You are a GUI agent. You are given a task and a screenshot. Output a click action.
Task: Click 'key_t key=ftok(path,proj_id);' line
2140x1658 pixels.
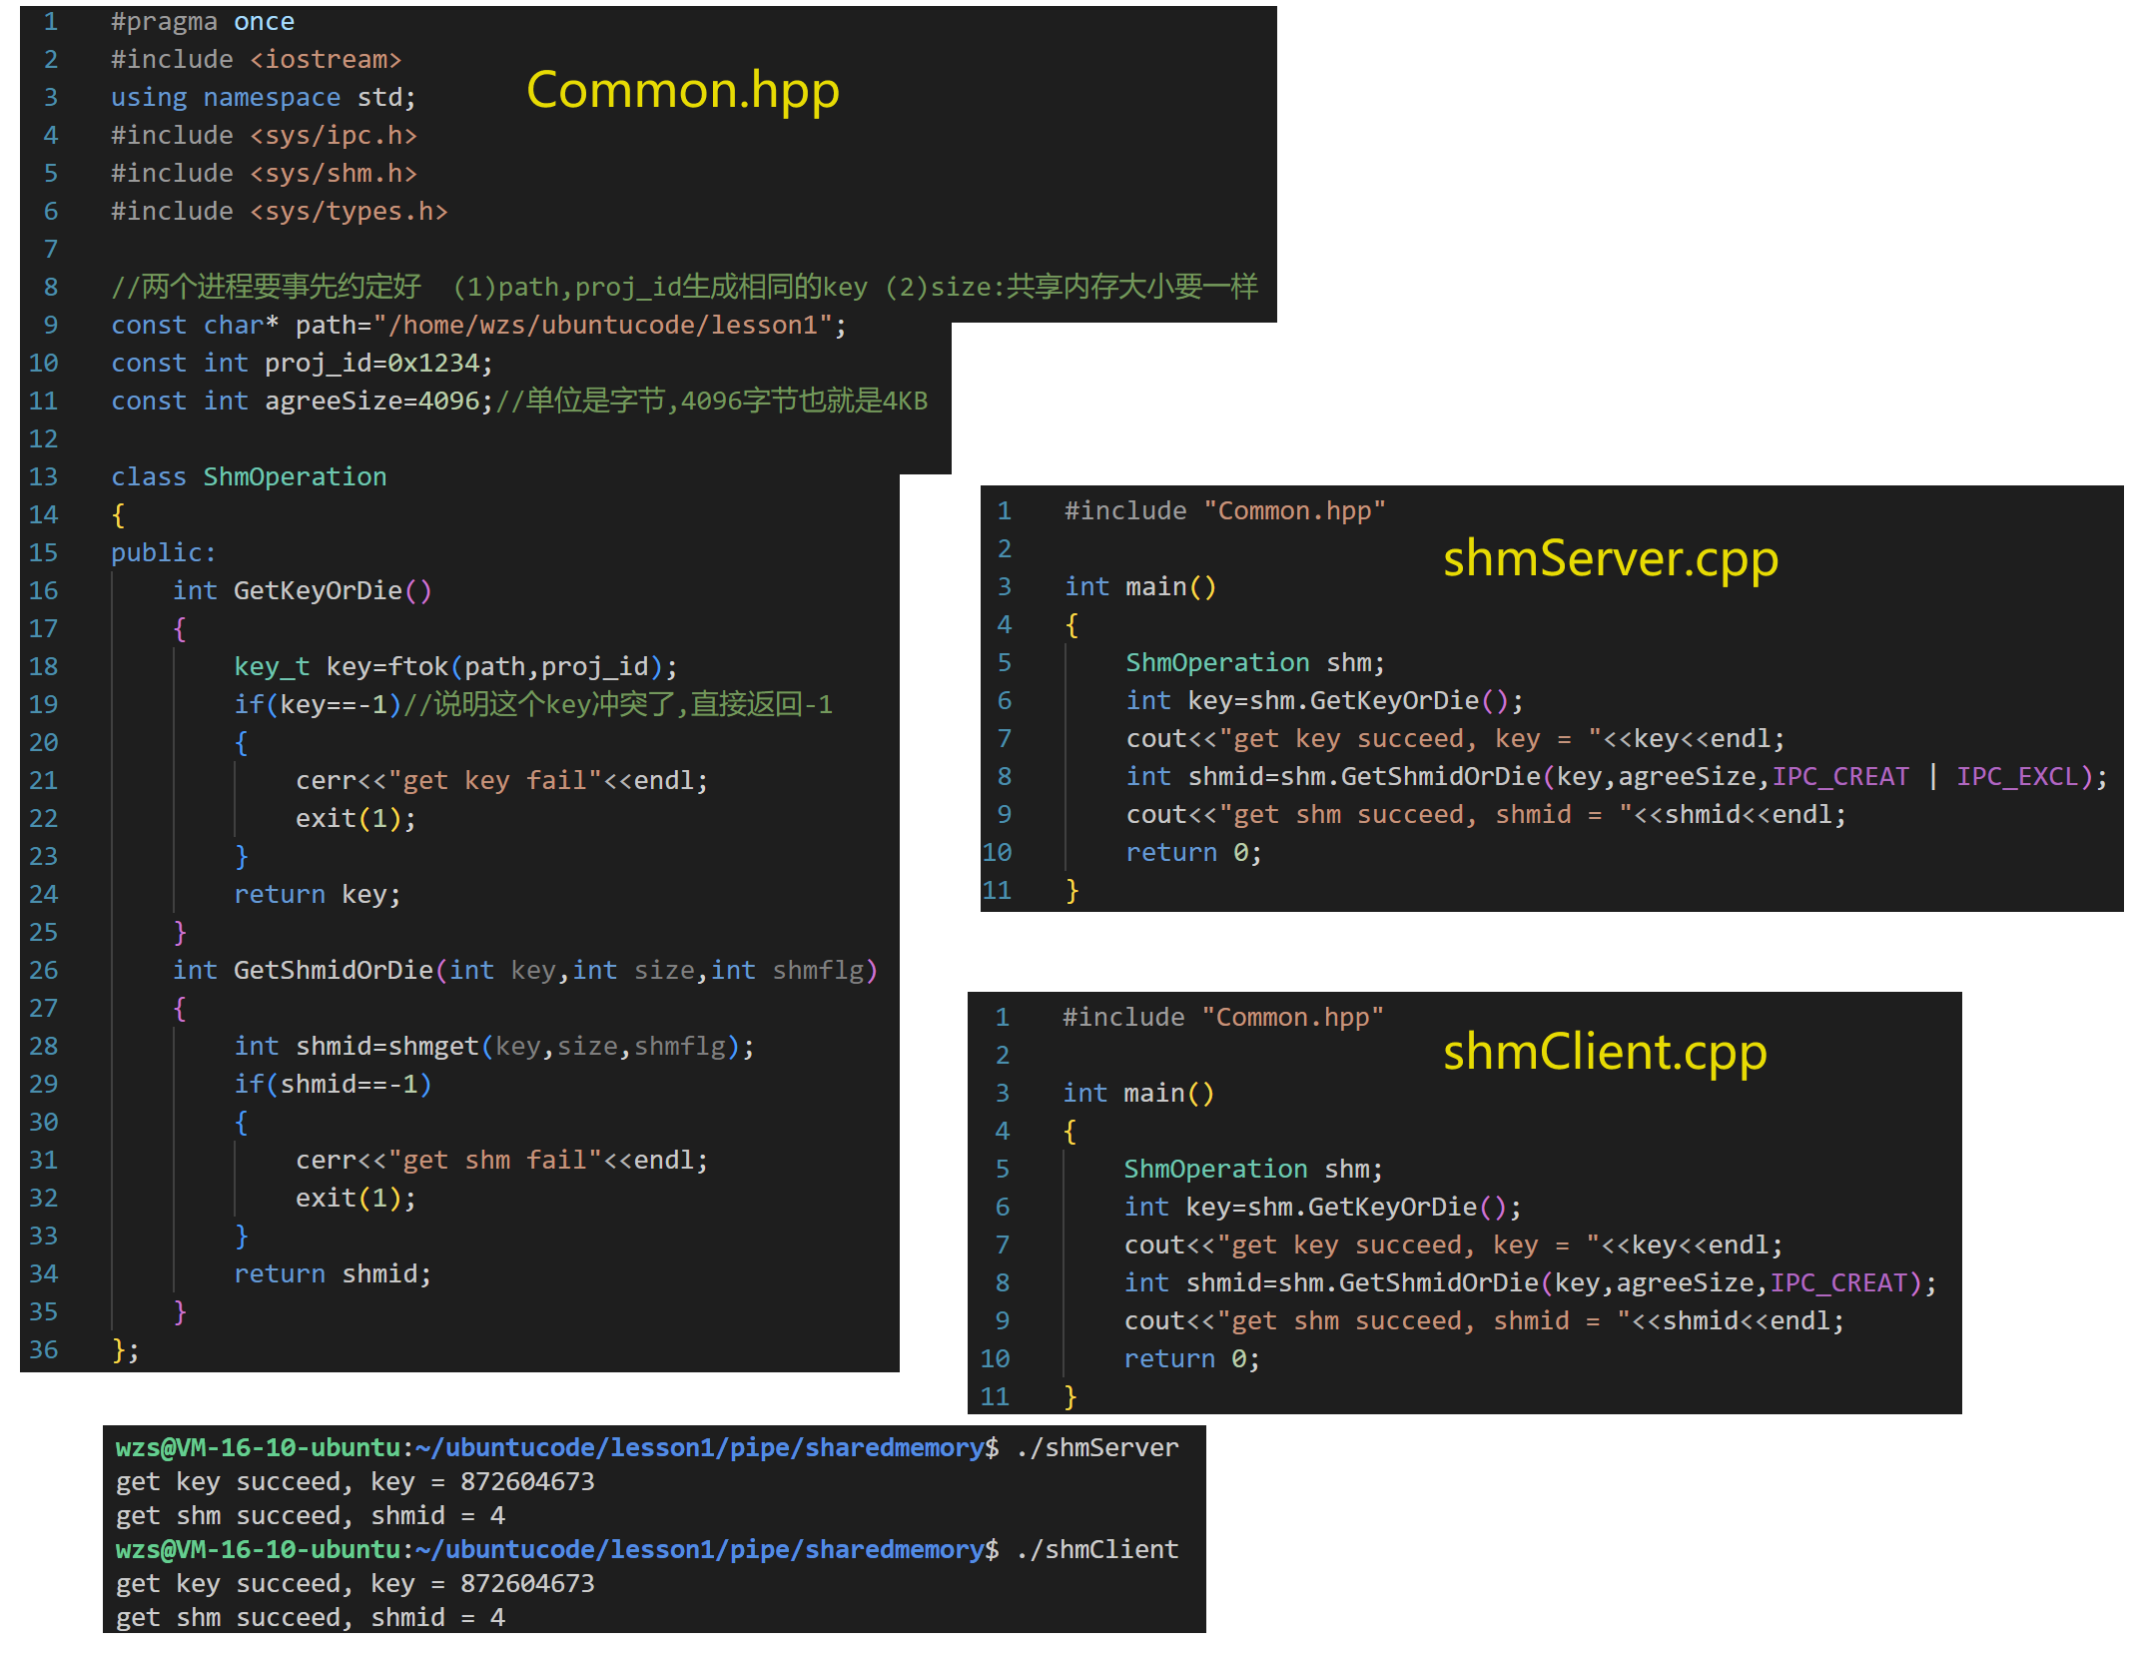coord(456,667)
